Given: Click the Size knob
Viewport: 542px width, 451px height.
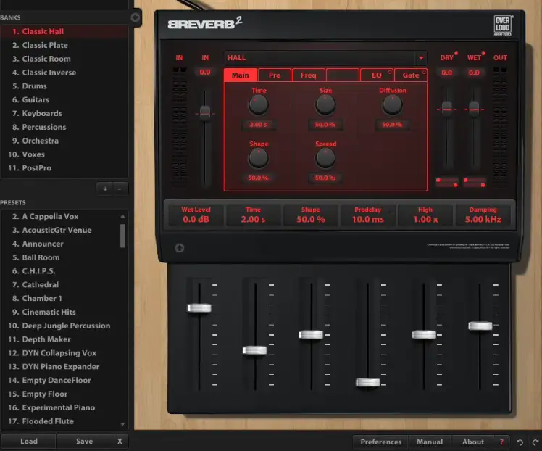Looking at the screenshot, I should coord(325,105).
